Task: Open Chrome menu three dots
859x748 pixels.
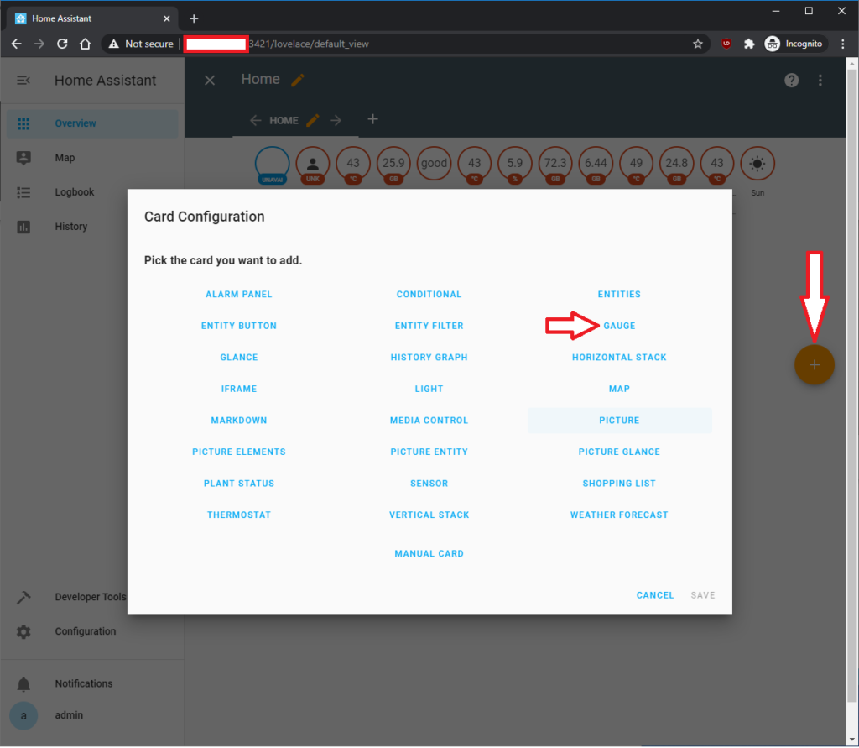Action: (x=842, y=44)
